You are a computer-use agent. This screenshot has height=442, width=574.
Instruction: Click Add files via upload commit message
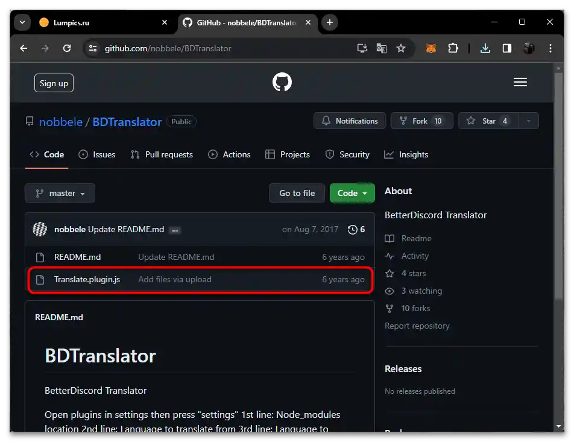coord(175,280)
